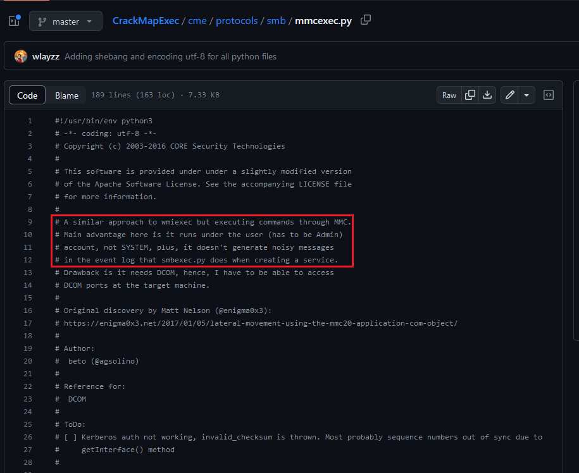The height and width of the screenshot is (473, 579).
Task: Open the master branch selector
Action: [x=65, y=20]
